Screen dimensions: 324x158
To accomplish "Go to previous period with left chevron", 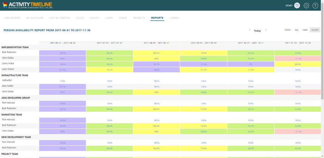I will tap(250, 30).
